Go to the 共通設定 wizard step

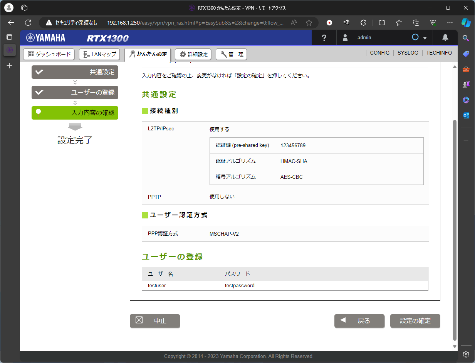tap(75, 72)
